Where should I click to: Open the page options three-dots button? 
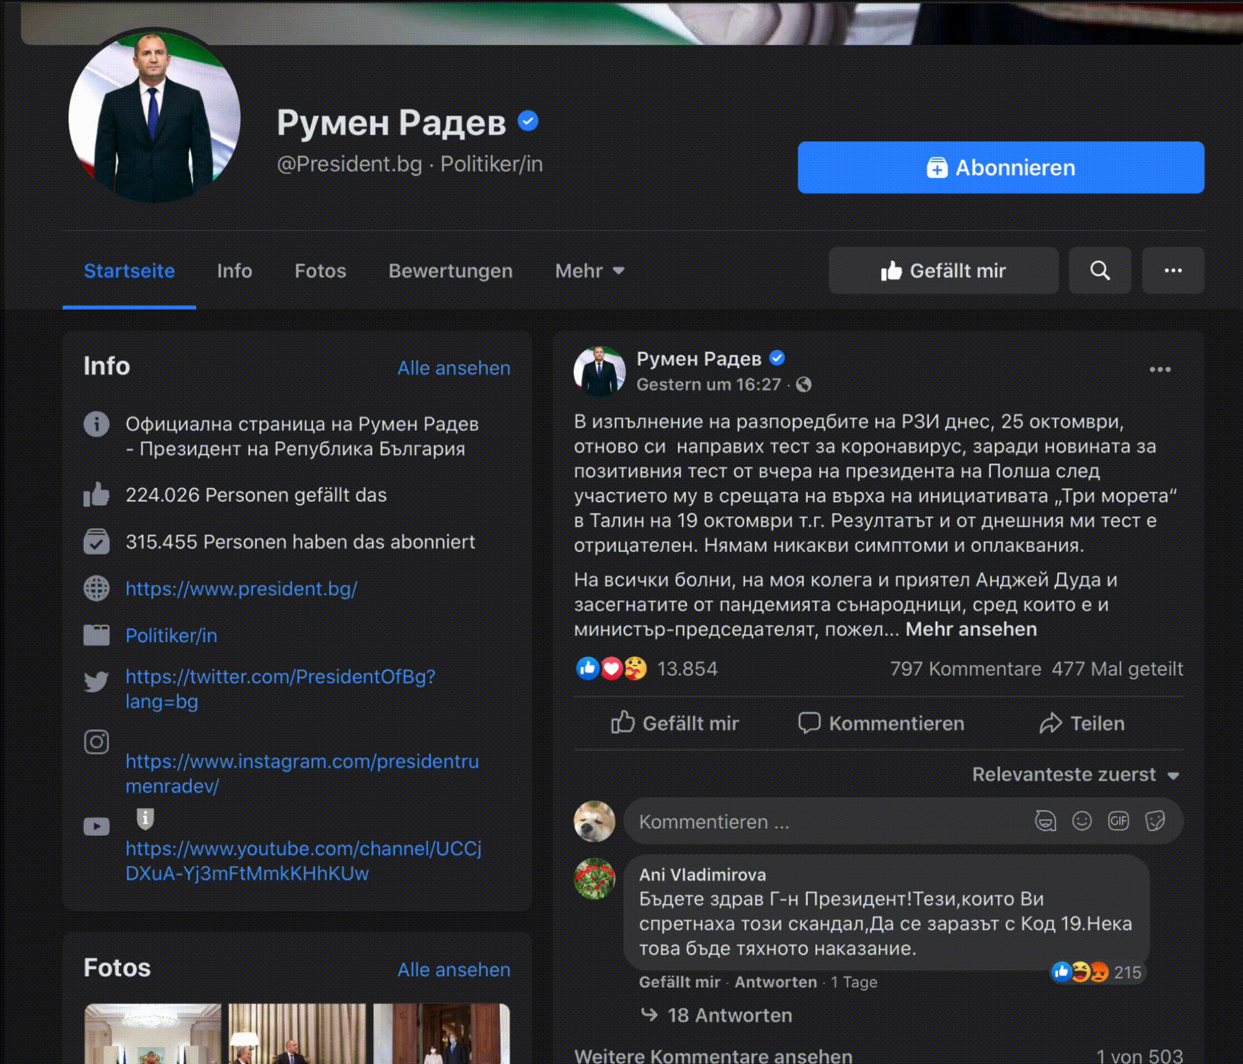(1173, 271)
